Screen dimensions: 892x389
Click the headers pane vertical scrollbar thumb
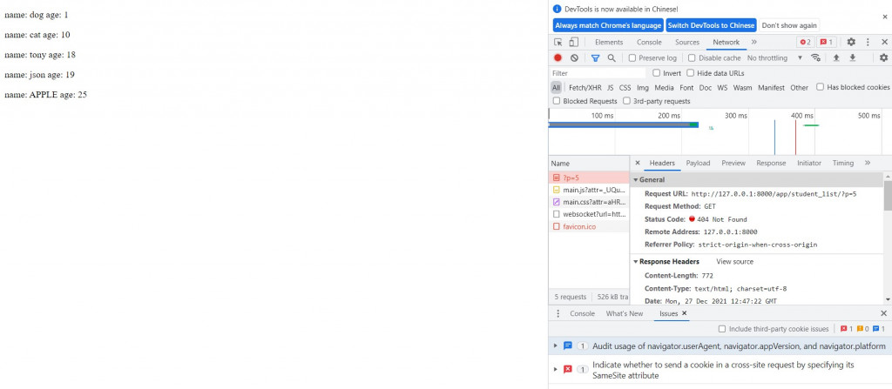(888, 196)
